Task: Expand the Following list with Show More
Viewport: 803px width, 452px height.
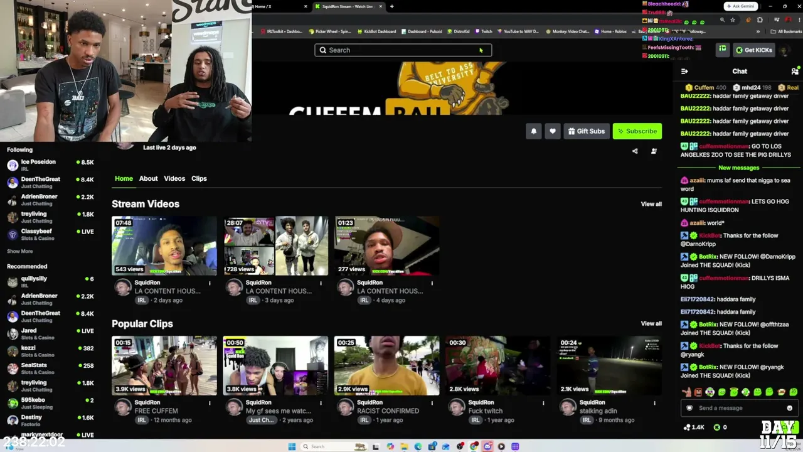Action: coord(20,251)
